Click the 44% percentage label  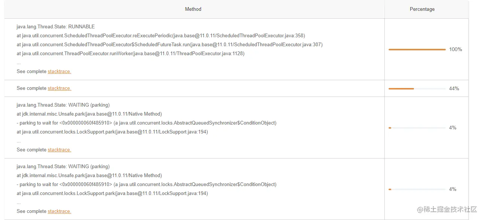[454, 89]
